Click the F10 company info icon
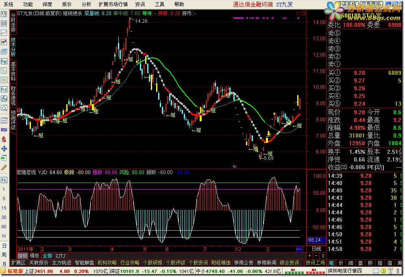This screenshot has height=277, width=405. click(x=4, y=61)
